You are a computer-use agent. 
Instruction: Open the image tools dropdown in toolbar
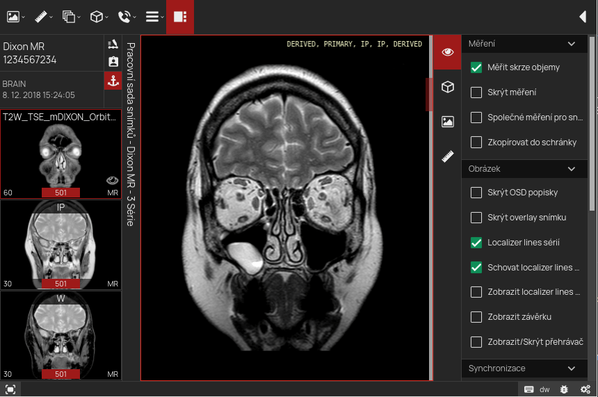[16, 17]
